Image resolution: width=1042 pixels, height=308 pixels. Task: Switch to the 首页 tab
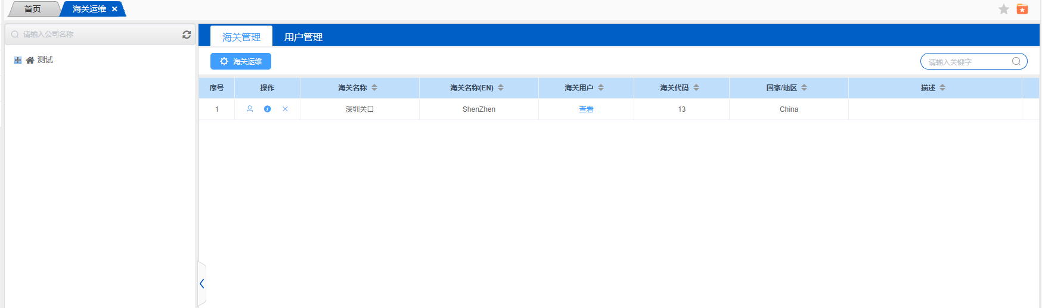coord(33,9)
